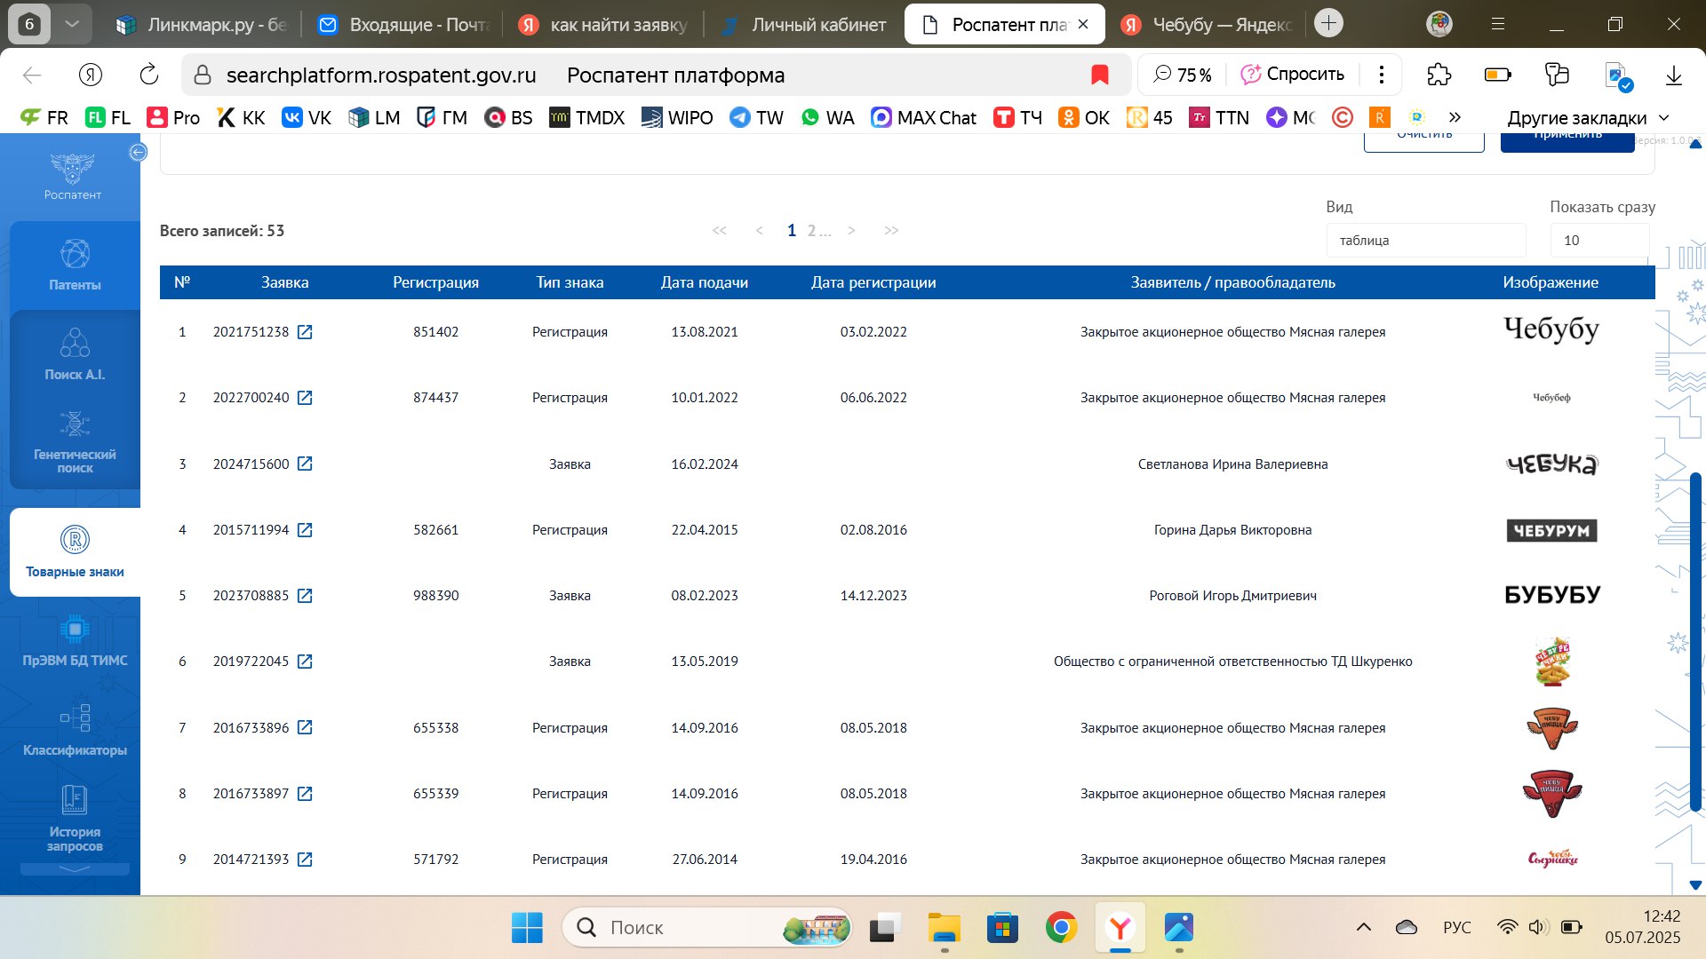
Task: Open the Показать сразу count dropdown
Action: coord(1599,240)
